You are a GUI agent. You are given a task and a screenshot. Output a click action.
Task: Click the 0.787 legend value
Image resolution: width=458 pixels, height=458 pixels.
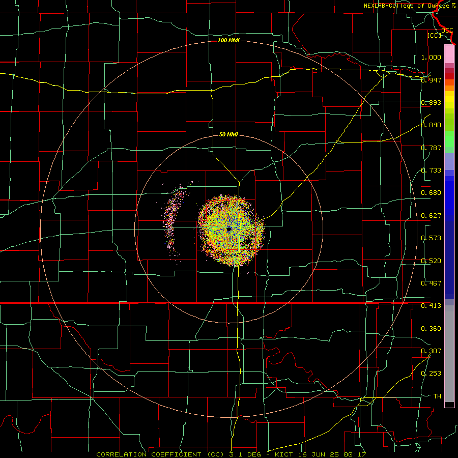[x=431, y=148]
